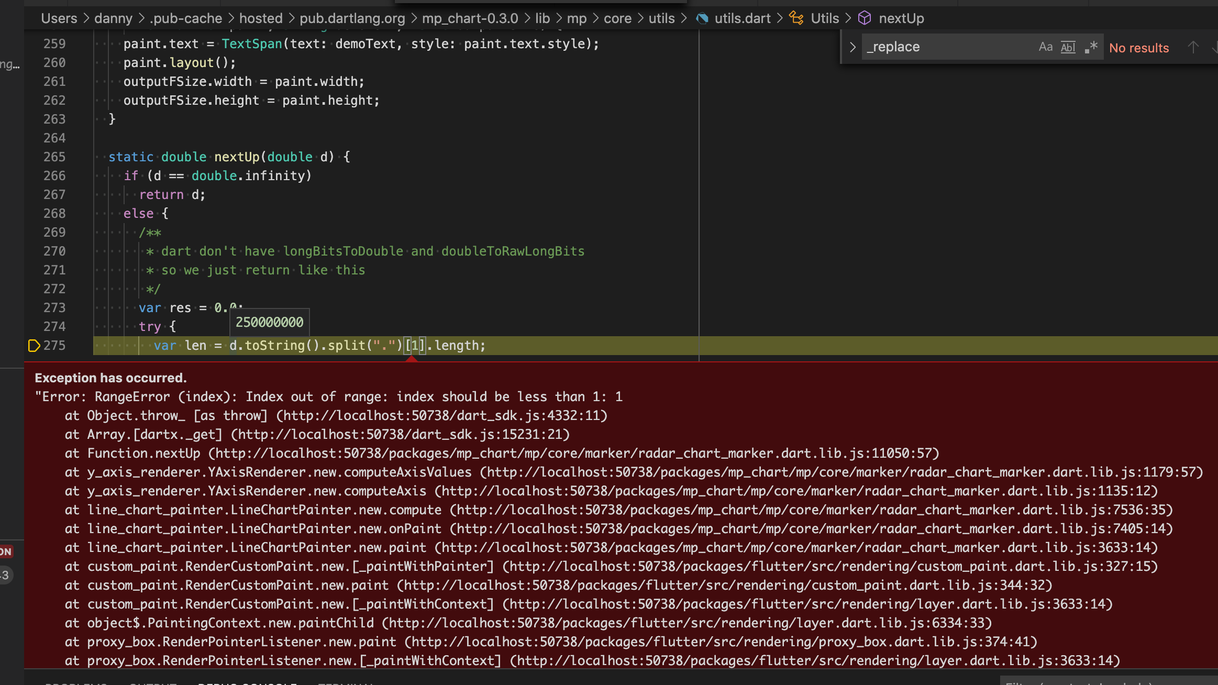Click 'var res' on line 273

click(x=165, y=308)
